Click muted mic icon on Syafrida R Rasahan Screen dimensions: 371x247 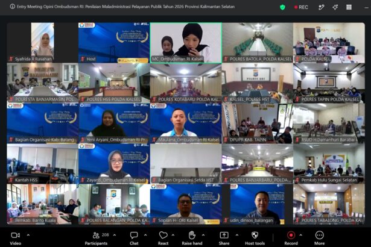(x=11, y=59)
